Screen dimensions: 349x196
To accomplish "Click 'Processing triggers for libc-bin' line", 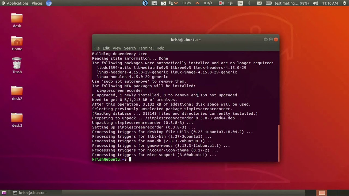I will [x=152, y=137].
